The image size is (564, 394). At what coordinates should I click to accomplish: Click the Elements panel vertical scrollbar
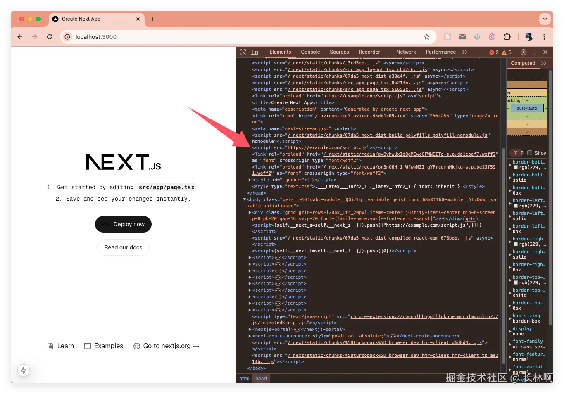click(x=503, y=256)
